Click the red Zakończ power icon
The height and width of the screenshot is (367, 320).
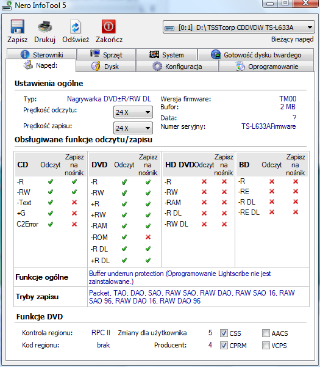108,26
